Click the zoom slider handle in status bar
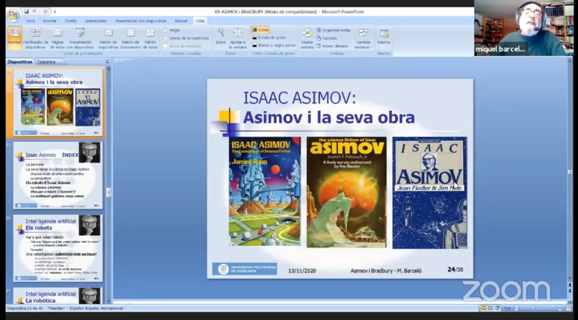This screenshot has height=320, width=578. (x=533, y=308)
